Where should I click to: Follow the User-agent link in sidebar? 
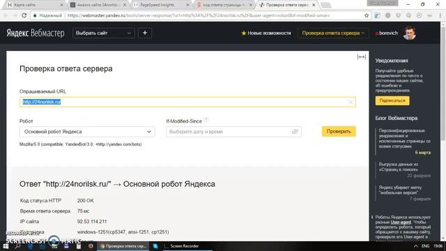(401, 222)
